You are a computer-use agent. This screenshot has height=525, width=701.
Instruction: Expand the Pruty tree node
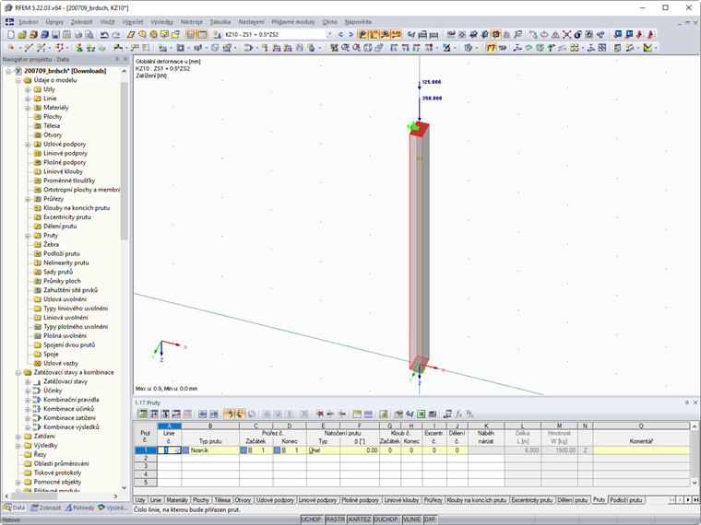(28, 236)
